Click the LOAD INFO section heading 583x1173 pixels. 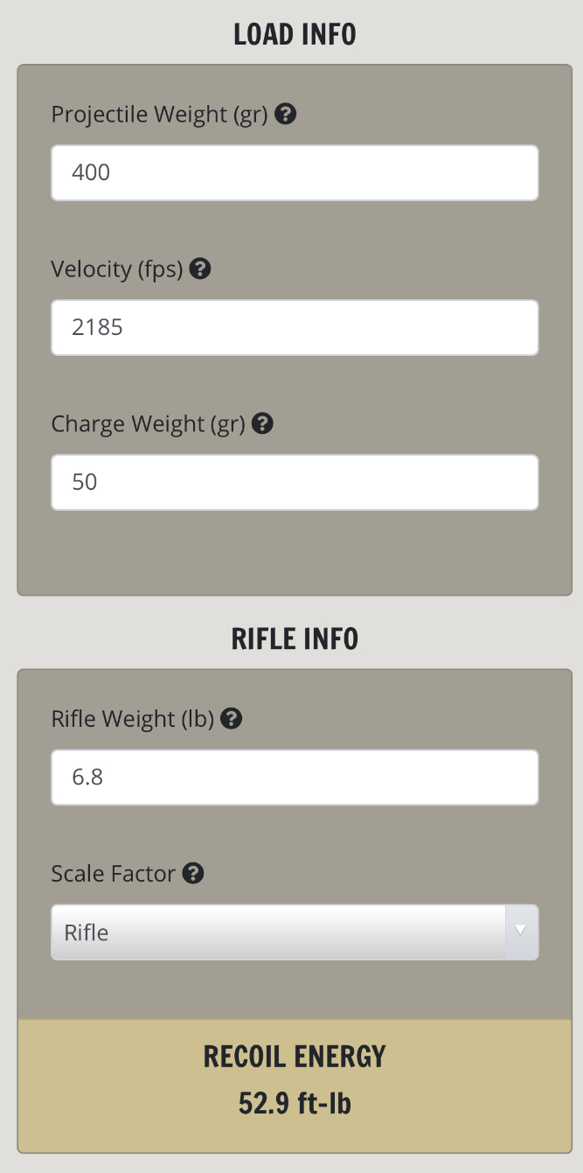[295, 35]
